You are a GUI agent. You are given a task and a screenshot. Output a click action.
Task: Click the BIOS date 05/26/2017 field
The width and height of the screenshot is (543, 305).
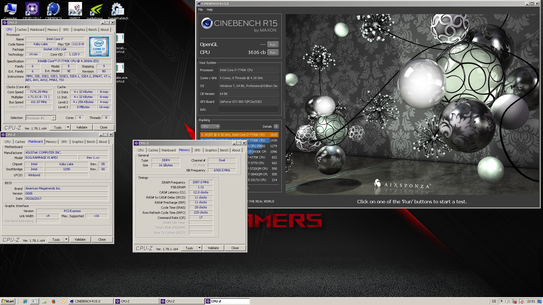click(66, 199)
